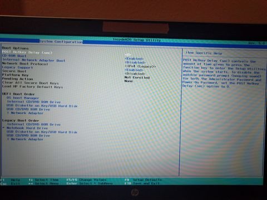Screen dimensions: 267x200
Task: Click the Rev. 5.0 version text
Action: pyautogui.click(x=256, y=43)
